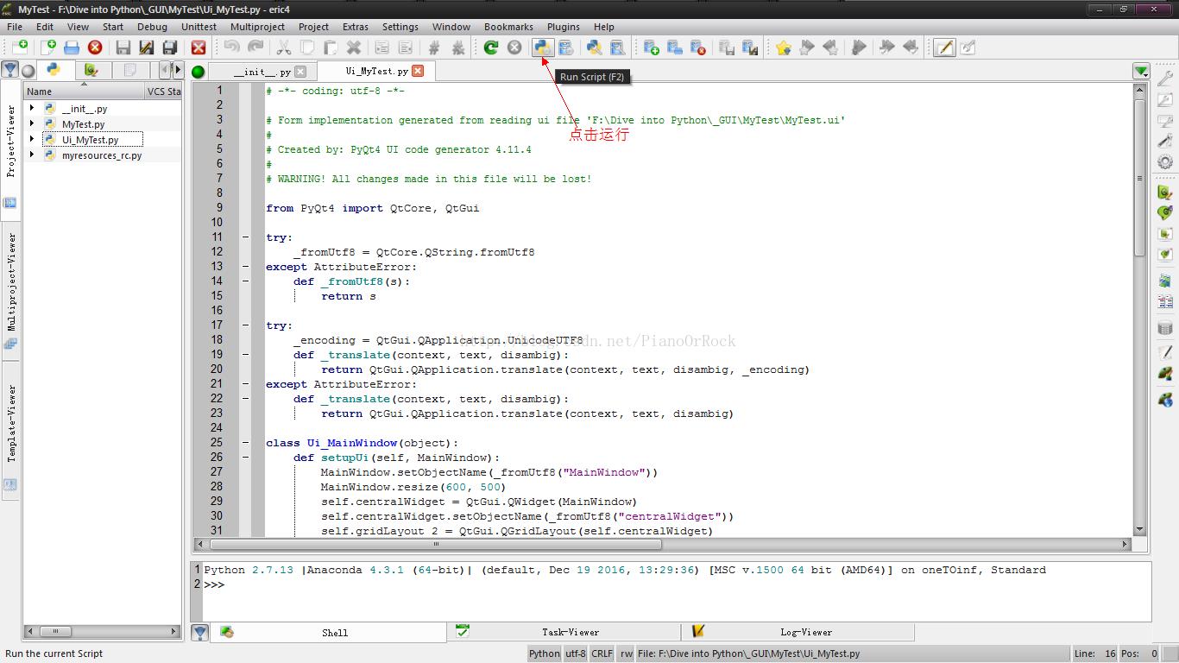This screenshot has height=663, width=1179.
Task: Click the green status LED indicator
Action: 198,72
